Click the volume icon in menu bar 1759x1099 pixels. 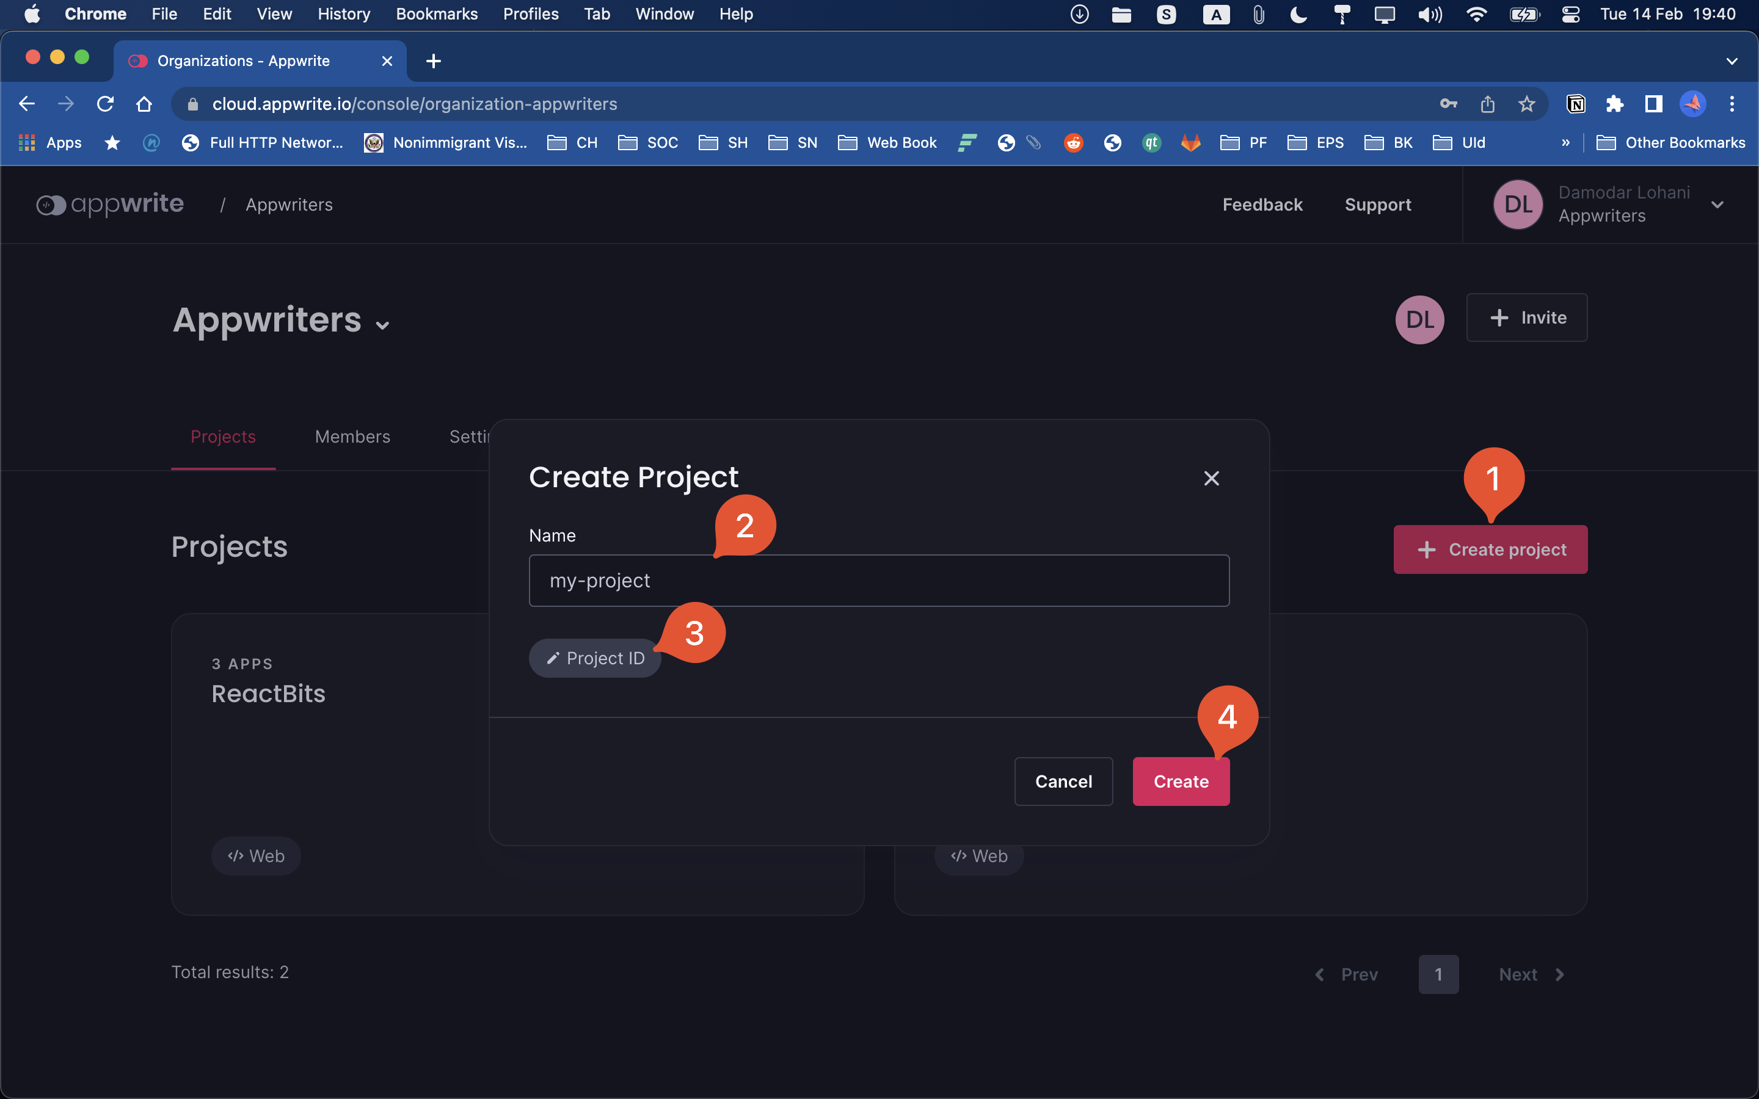coord(1430,14)
